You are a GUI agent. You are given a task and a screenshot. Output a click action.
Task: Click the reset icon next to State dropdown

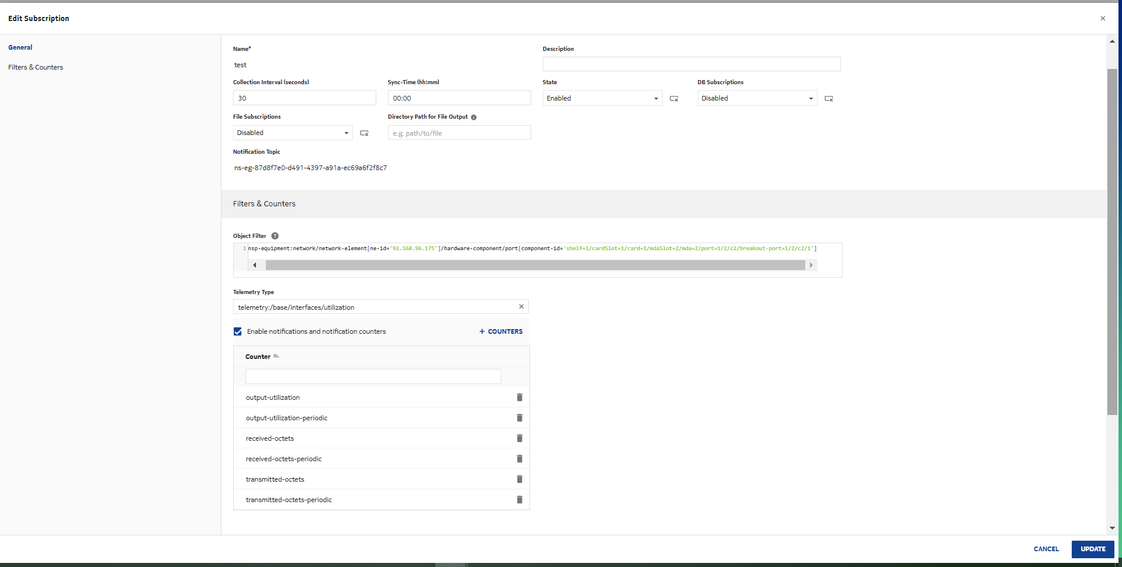coord(674,99)
